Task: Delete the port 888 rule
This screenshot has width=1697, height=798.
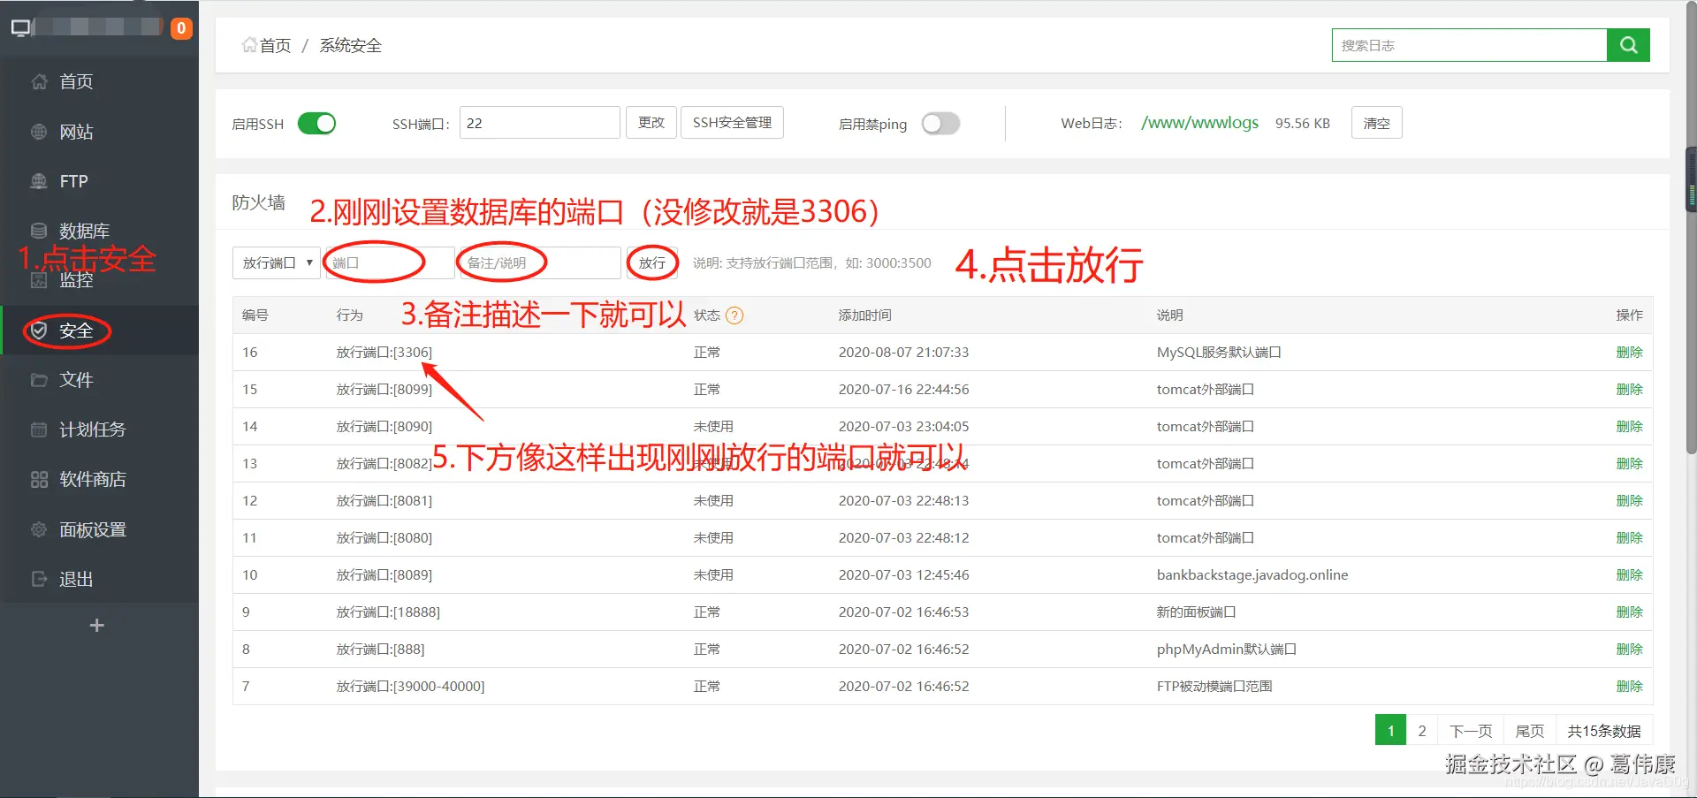Action: 1629,649
